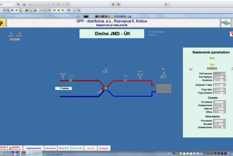Click the green circle status icon
Viewport: 233px width, 156px height.
[113, 4]
